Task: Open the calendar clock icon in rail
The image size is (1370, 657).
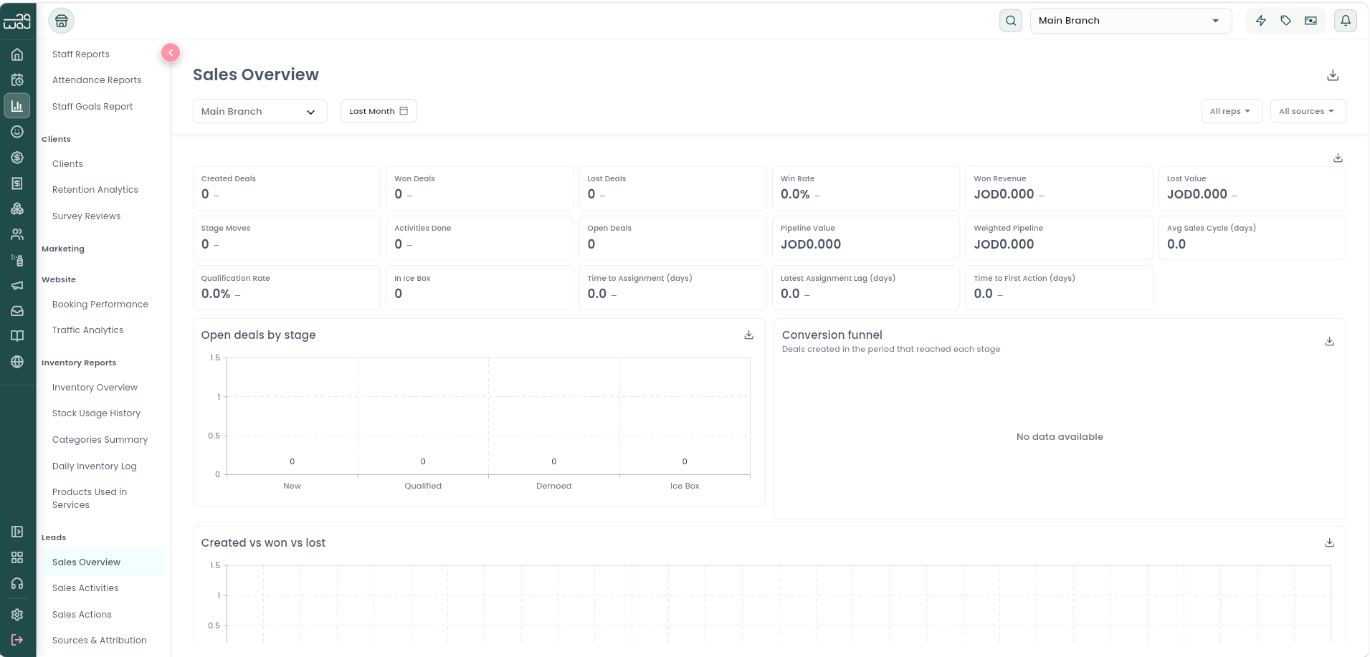Action: pyautogui.click(x=17, y=80)
